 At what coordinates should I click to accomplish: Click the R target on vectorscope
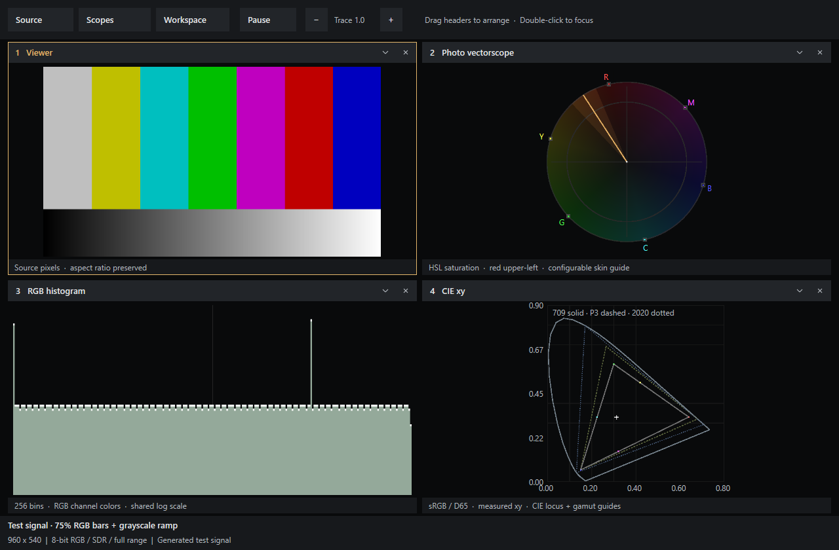pyautogui.click(x=608, y=84)
